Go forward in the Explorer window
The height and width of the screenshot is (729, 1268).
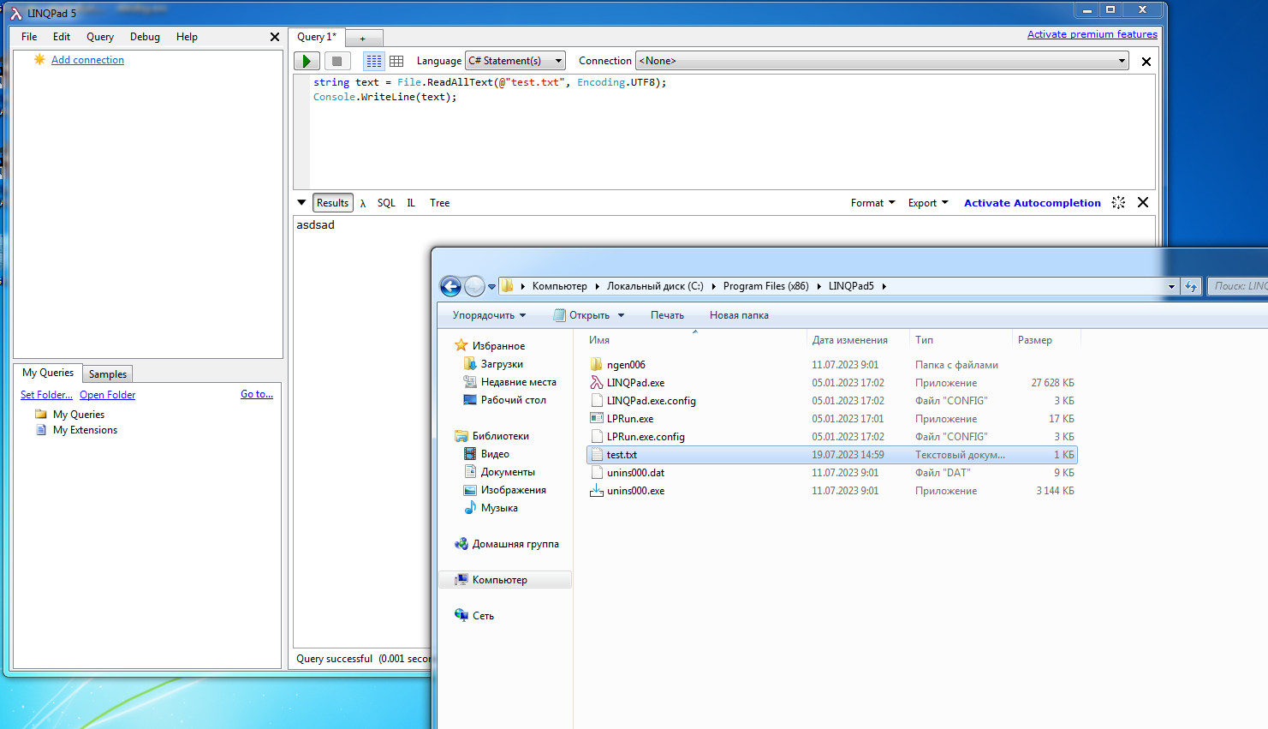(474, 286)
